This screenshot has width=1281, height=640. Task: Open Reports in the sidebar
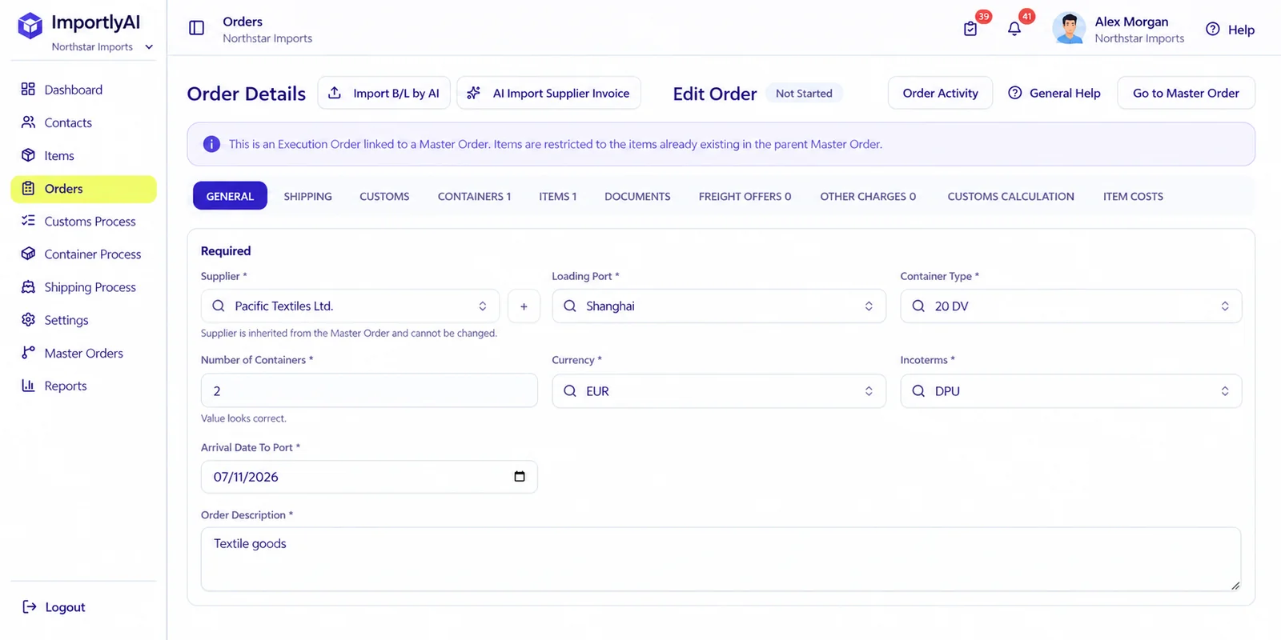[83, 386]
